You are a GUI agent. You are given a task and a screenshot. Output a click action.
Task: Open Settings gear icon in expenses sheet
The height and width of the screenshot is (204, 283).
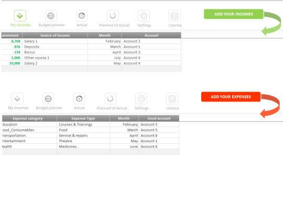(x=141, y=98)
